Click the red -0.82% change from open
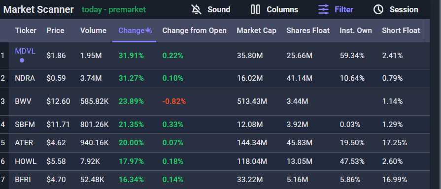The width and height of the screenshot is (441, 189). pos(174,101)
